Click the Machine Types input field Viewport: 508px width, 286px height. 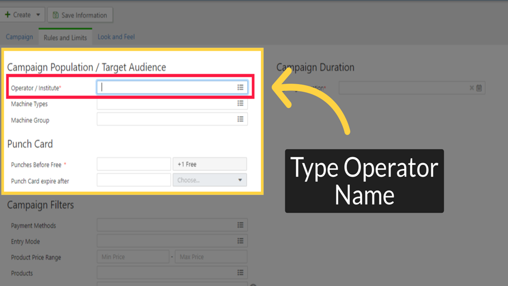tap(172, 103)
